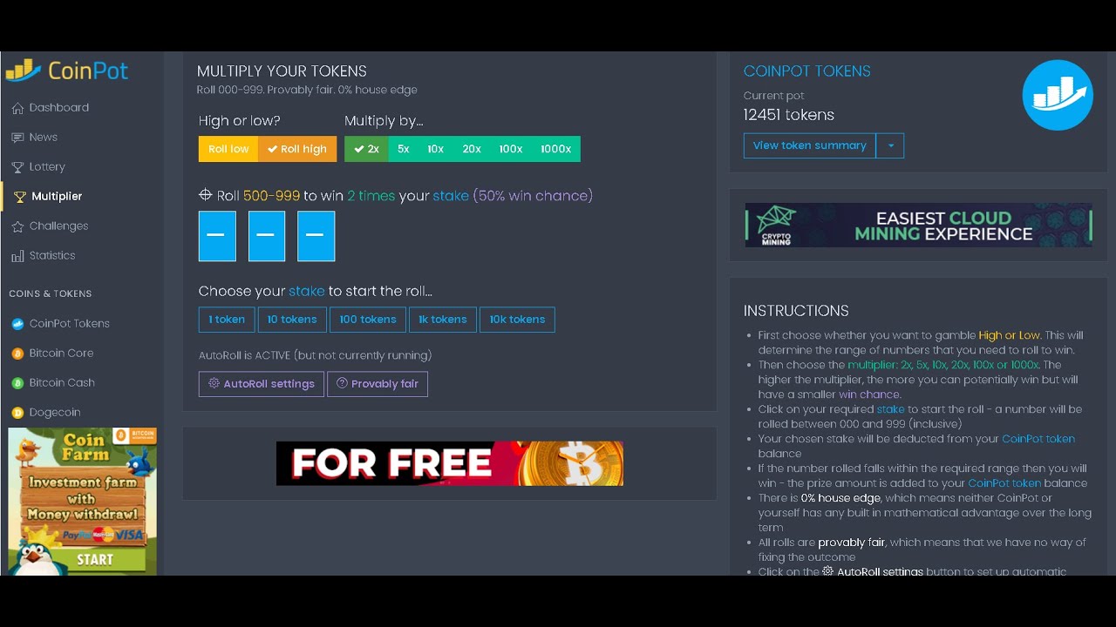1116x627 pixels.
Task: Select the 100x multiplier
Action: 511,149
